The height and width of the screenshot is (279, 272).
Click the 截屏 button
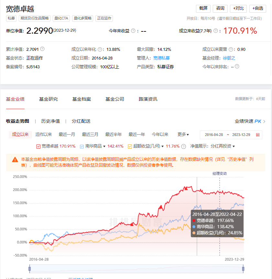203,8
